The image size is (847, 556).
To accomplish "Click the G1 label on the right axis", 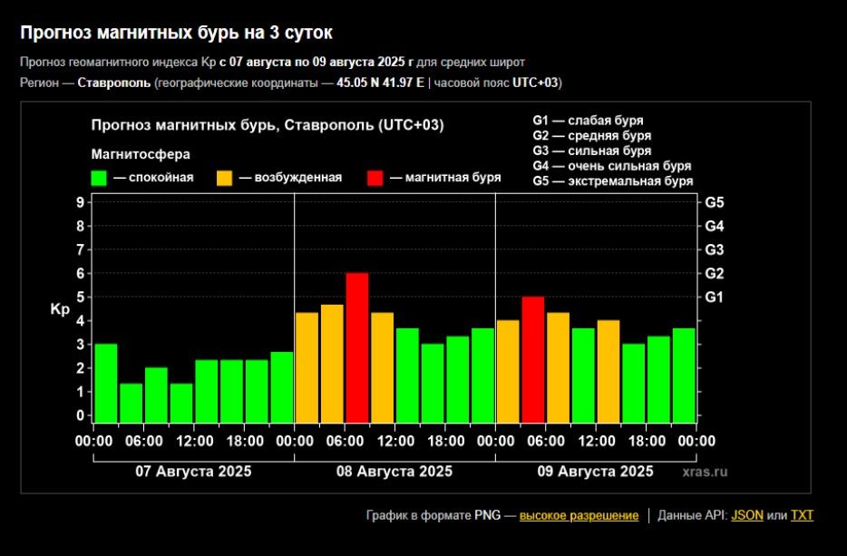I will pos(714,298).
